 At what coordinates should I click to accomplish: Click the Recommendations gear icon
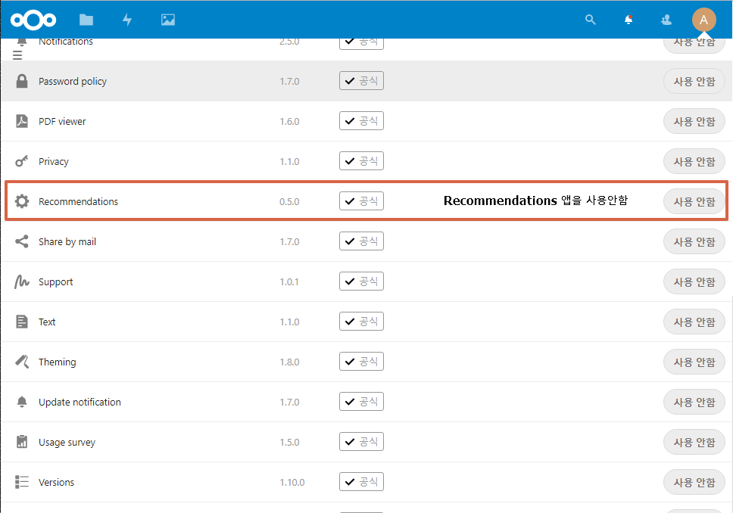21,201
